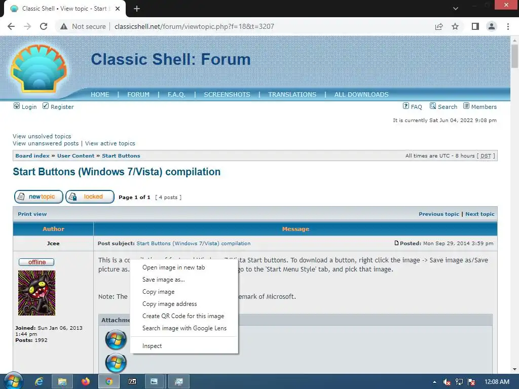Screen dimensions: 519x389
Task: Launch Internet Explorer from the taskbar
Action: (x=39, y=382)
